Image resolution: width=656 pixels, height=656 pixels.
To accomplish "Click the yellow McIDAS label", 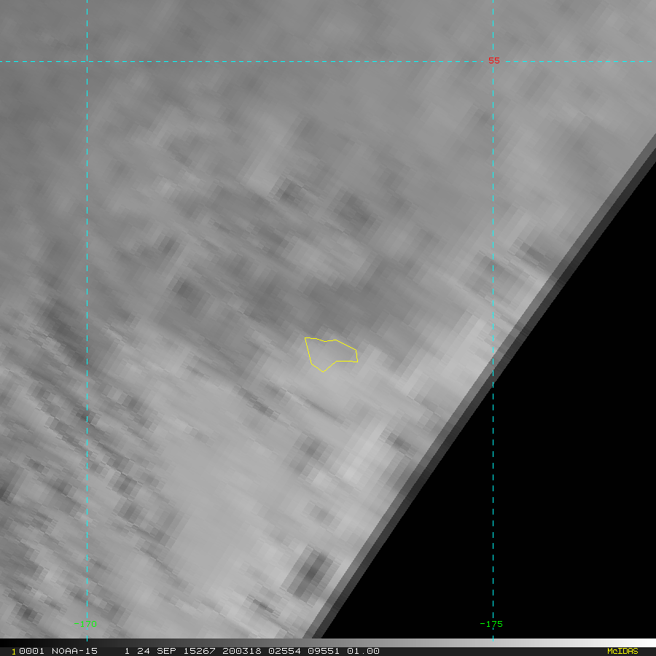I will (622, 651).
